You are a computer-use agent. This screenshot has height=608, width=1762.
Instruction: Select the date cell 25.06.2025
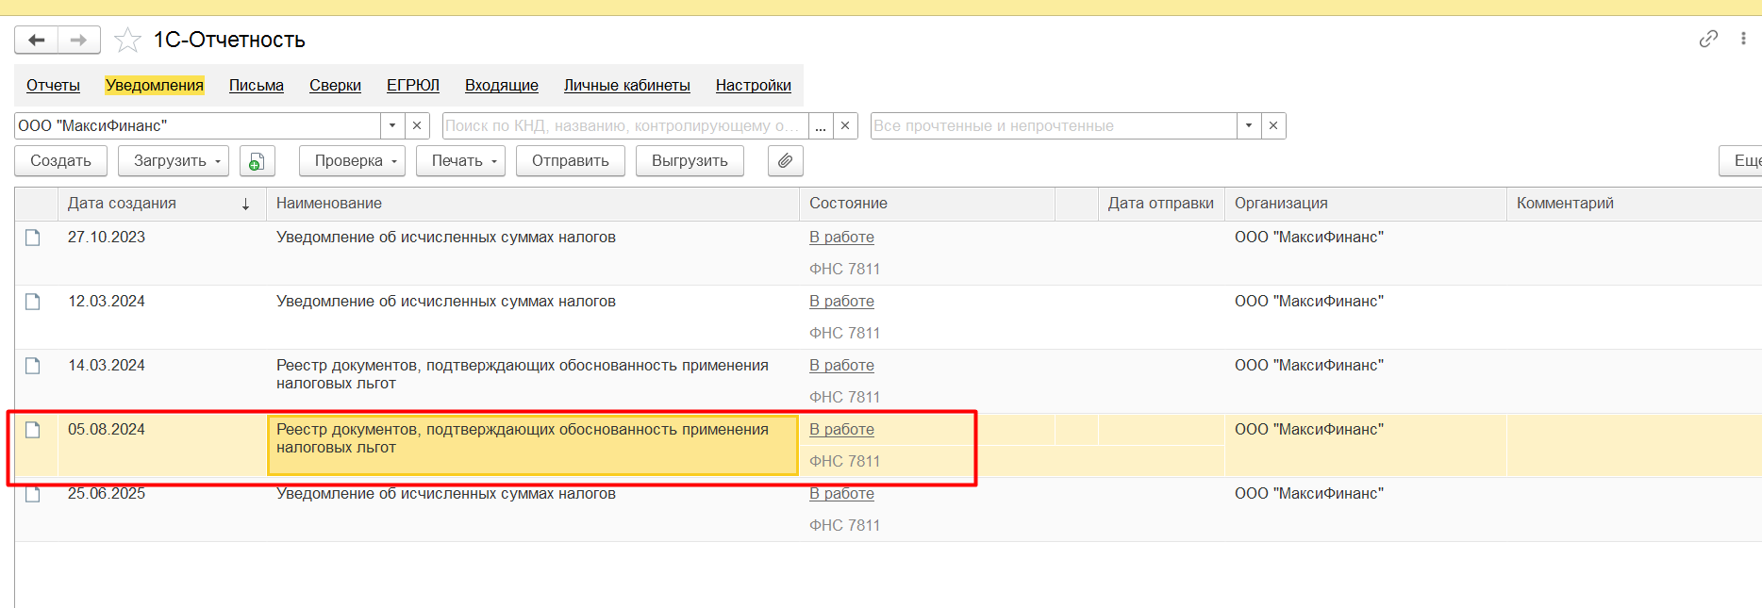(107, 494)
